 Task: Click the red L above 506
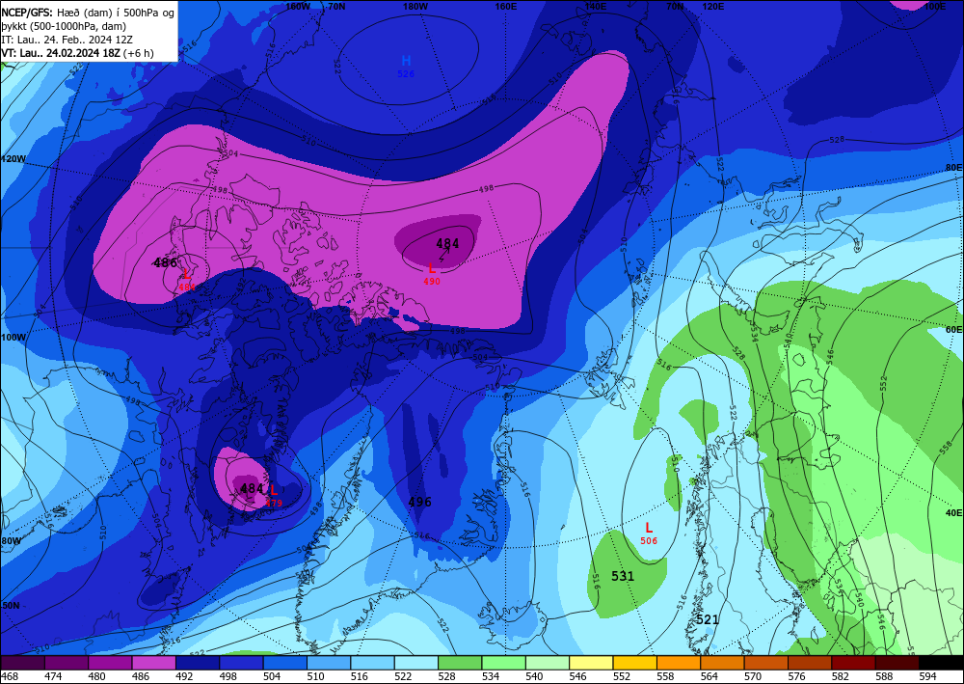click(x=649, y=528)
